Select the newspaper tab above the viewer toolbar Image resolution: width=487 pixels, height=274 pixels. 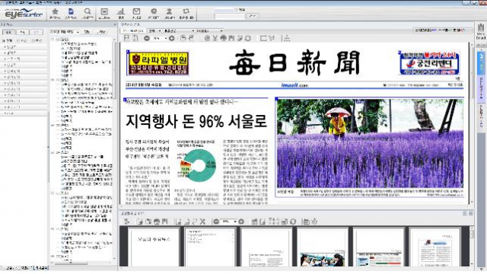point(133,30)
